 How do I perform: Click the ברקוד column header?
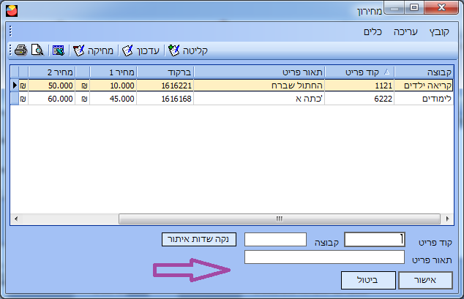[165, 72]
